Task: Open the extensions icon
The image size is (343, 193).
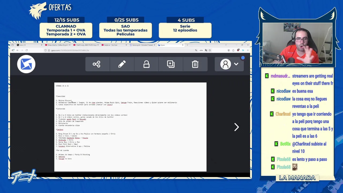Action: pyautogui.click(x=233, y=50)
